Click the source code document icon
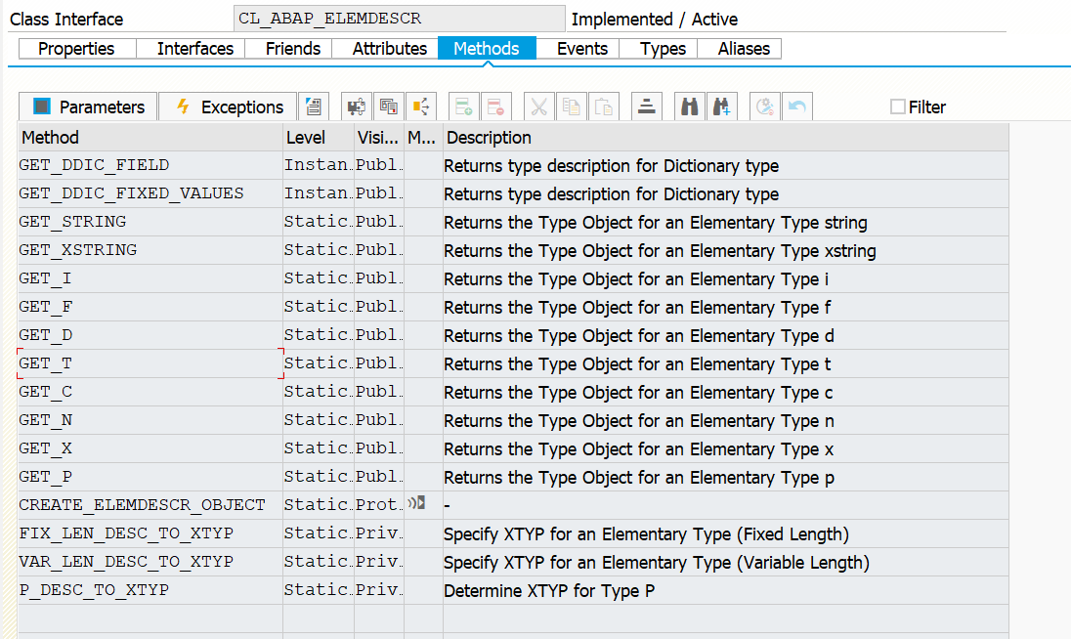1071x639 pixels. (x=314, y=107)
